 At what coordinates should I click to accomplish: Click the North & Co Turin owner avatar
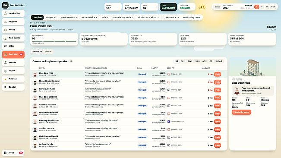click(x=35, y=90)
